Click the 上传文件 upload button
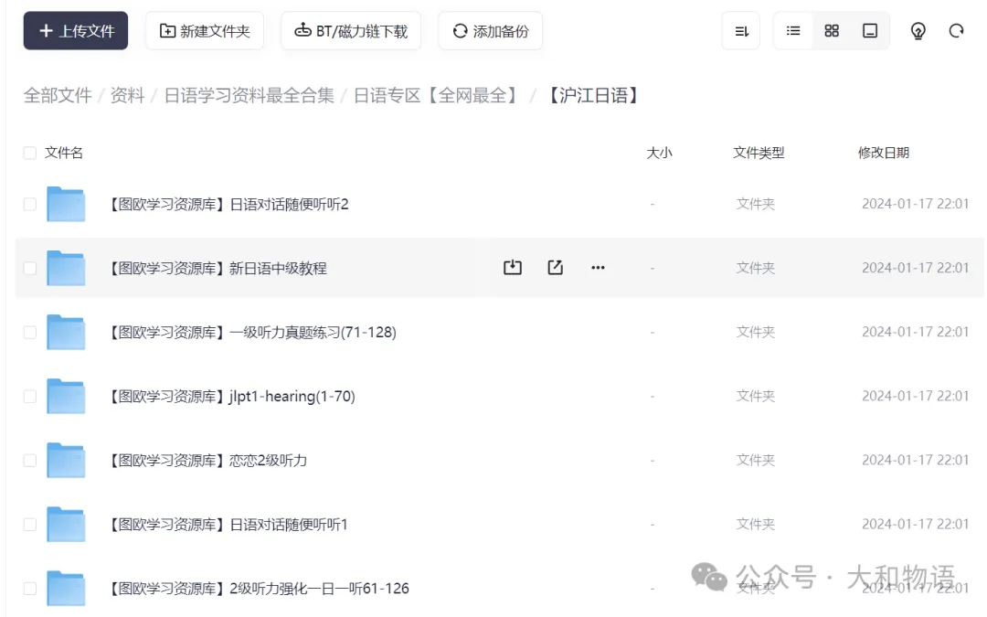The height and width of the screenshot is (617, 987). [76, 30]
